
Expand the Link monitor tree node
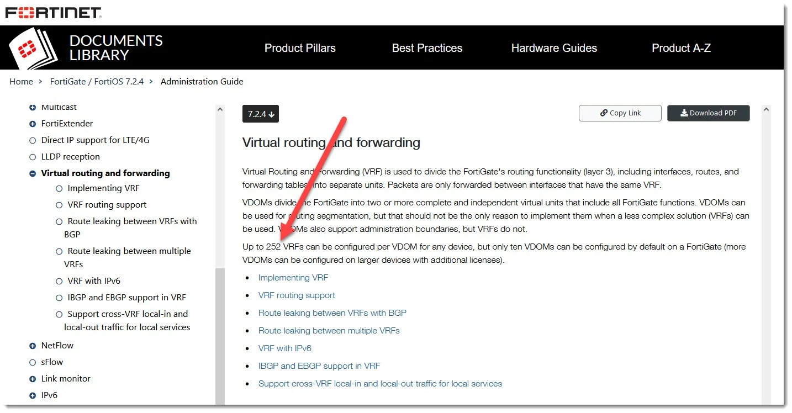[33, 379]
